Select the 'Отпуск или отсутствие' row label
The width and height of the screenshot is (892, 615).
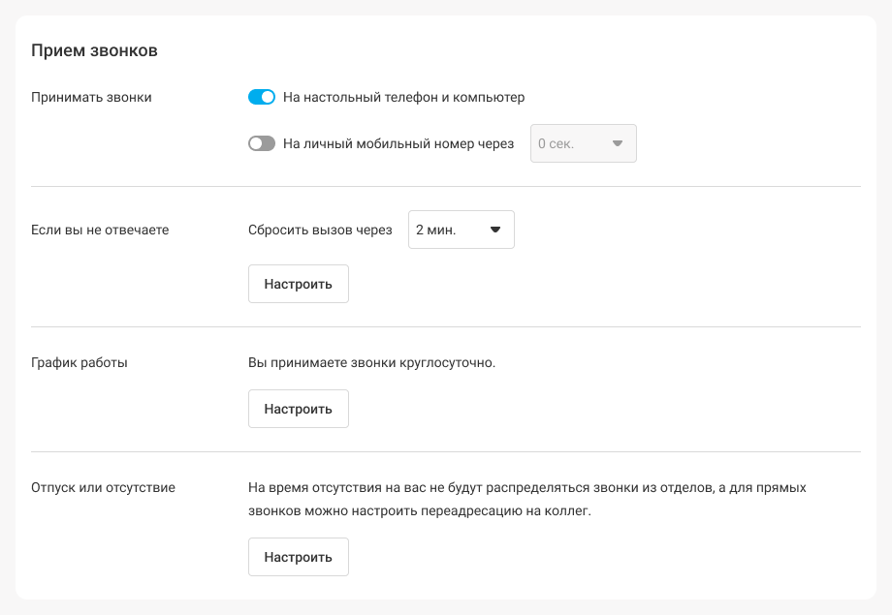(103, 488)
